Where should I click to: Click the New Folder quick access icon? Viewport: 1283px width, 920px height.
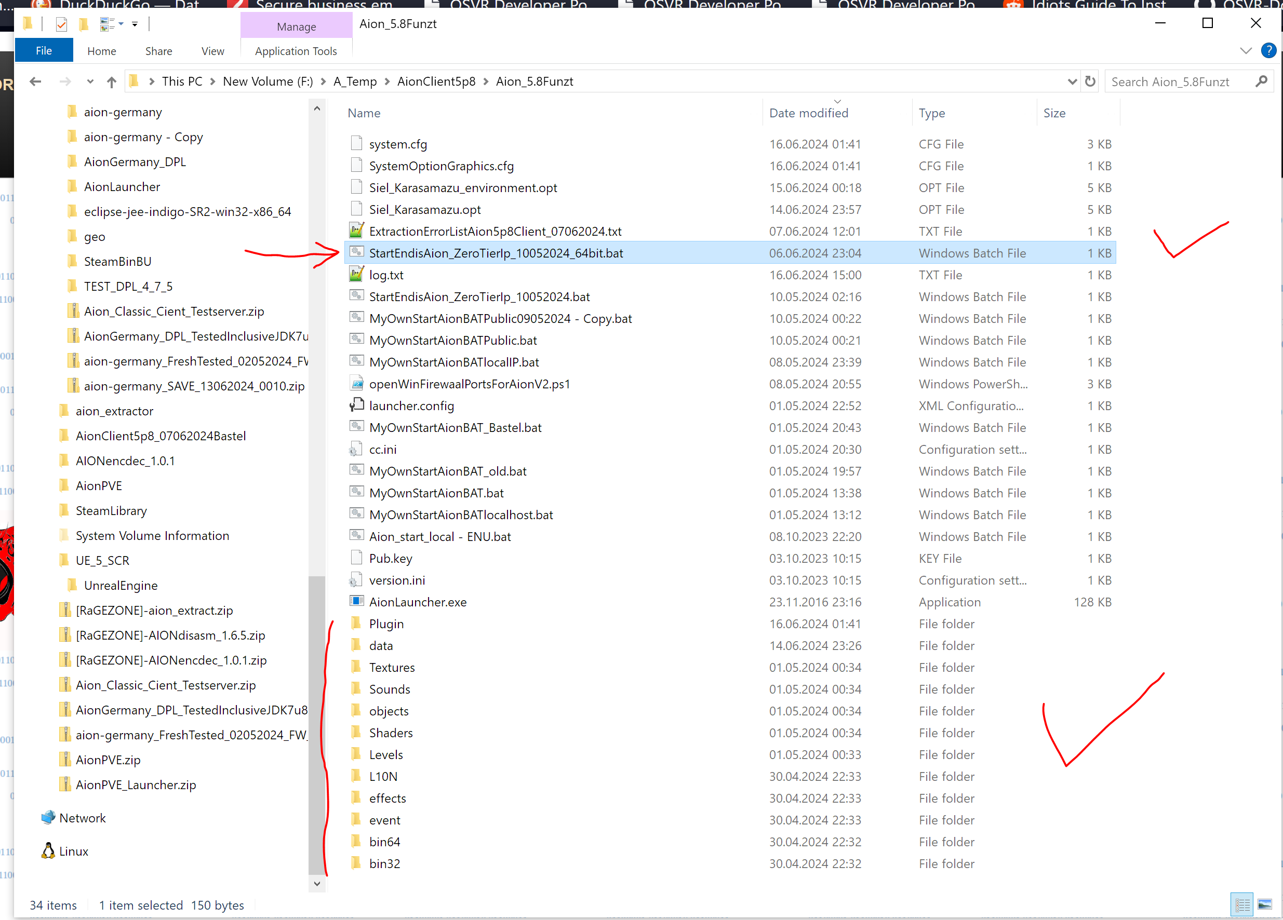[83, 24]
